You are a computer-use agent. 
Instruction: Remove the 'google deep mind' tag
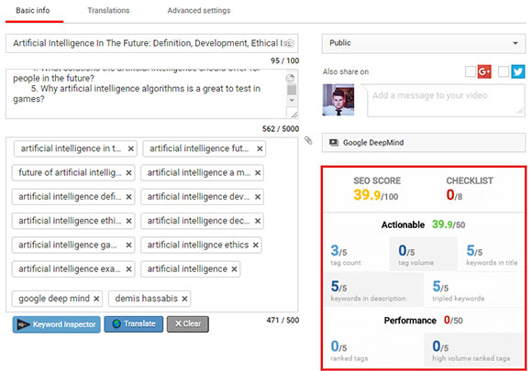click(x=96, y=299)
